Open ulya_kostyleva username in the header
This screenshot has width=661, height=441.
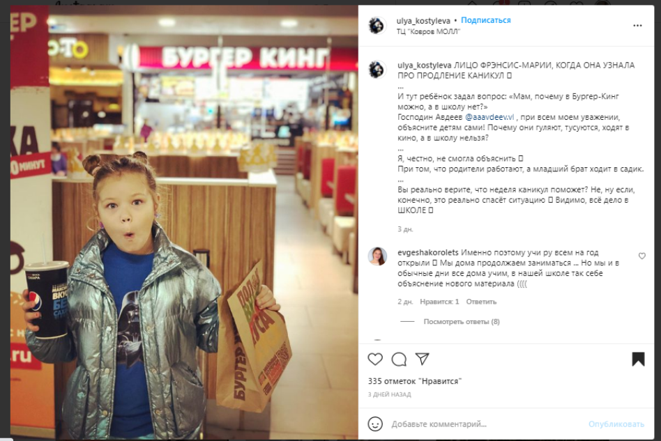423,21
